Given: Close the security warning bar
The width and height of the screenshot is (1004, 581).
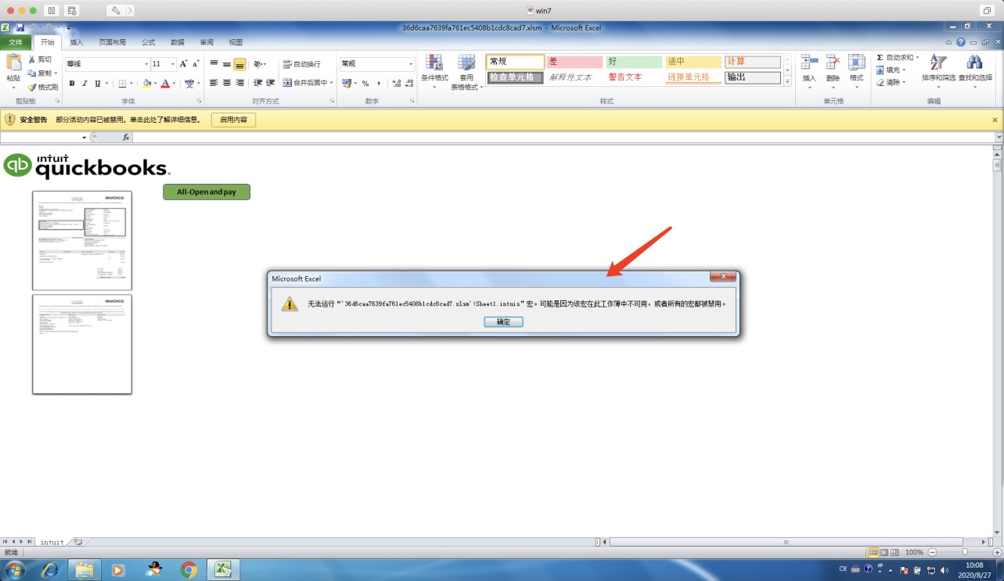Looking at the screenshot, I should [x=995, y=120].
